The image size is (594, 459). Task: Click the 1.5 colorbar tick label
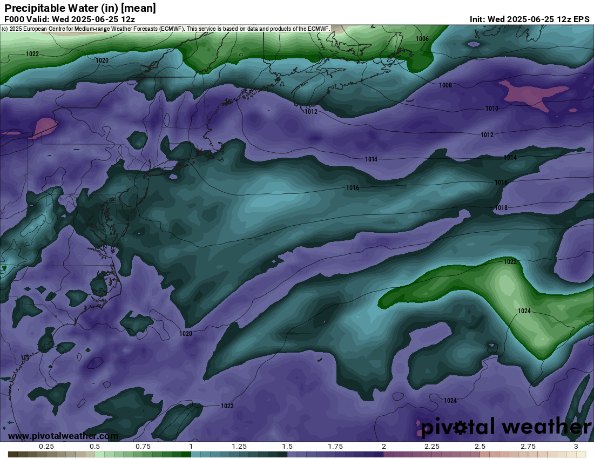pos(287,447)
